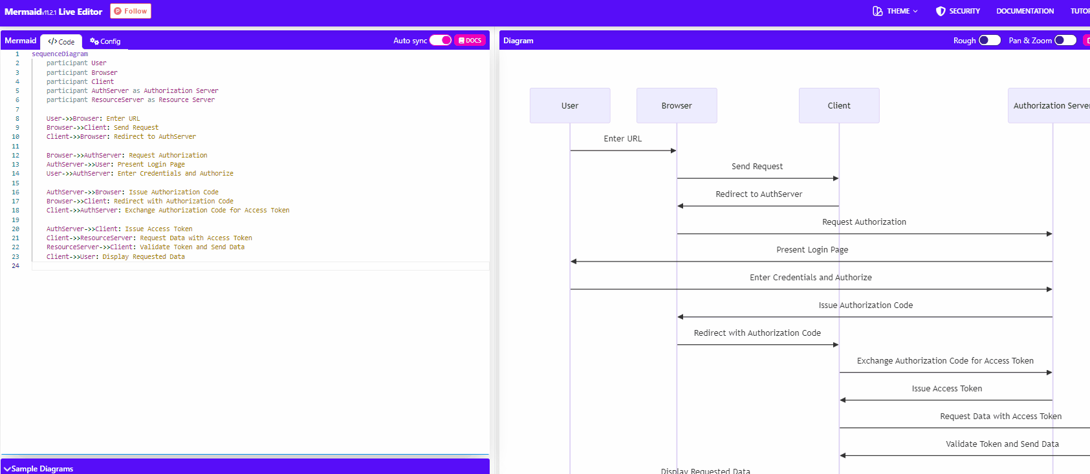The height and width of the screenshot is (474, 1090).
Task: Click the Authorization Server participant box
Action: pyautogui.click(x=1049, y=105)
